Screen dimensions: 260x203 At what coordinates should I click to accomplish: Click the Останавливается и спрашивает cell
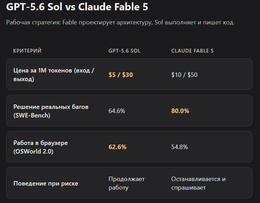[x=198, y=183]
